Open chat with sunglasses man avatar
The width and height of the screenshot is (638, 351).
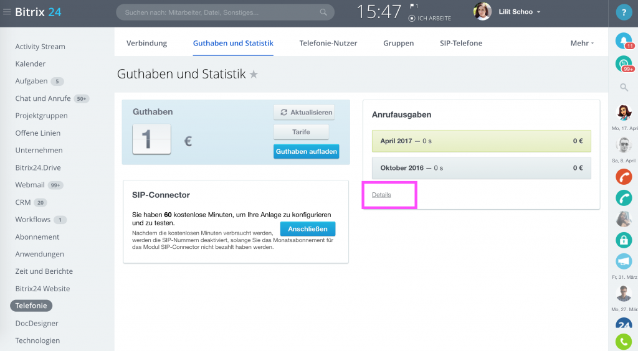coord(624,144)
